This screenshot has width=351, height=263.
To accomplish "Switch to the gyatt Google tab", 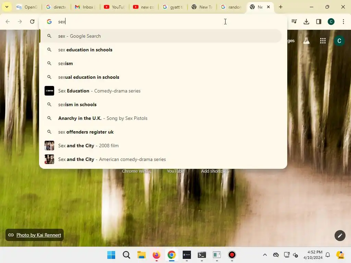I will coord(173,7).
